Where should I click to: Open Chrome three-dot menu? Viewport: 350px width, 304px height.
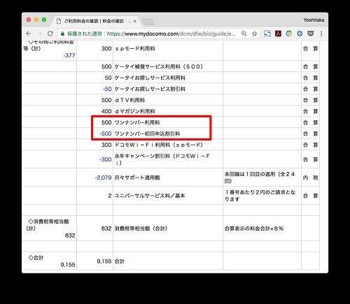tap(321, 34)
